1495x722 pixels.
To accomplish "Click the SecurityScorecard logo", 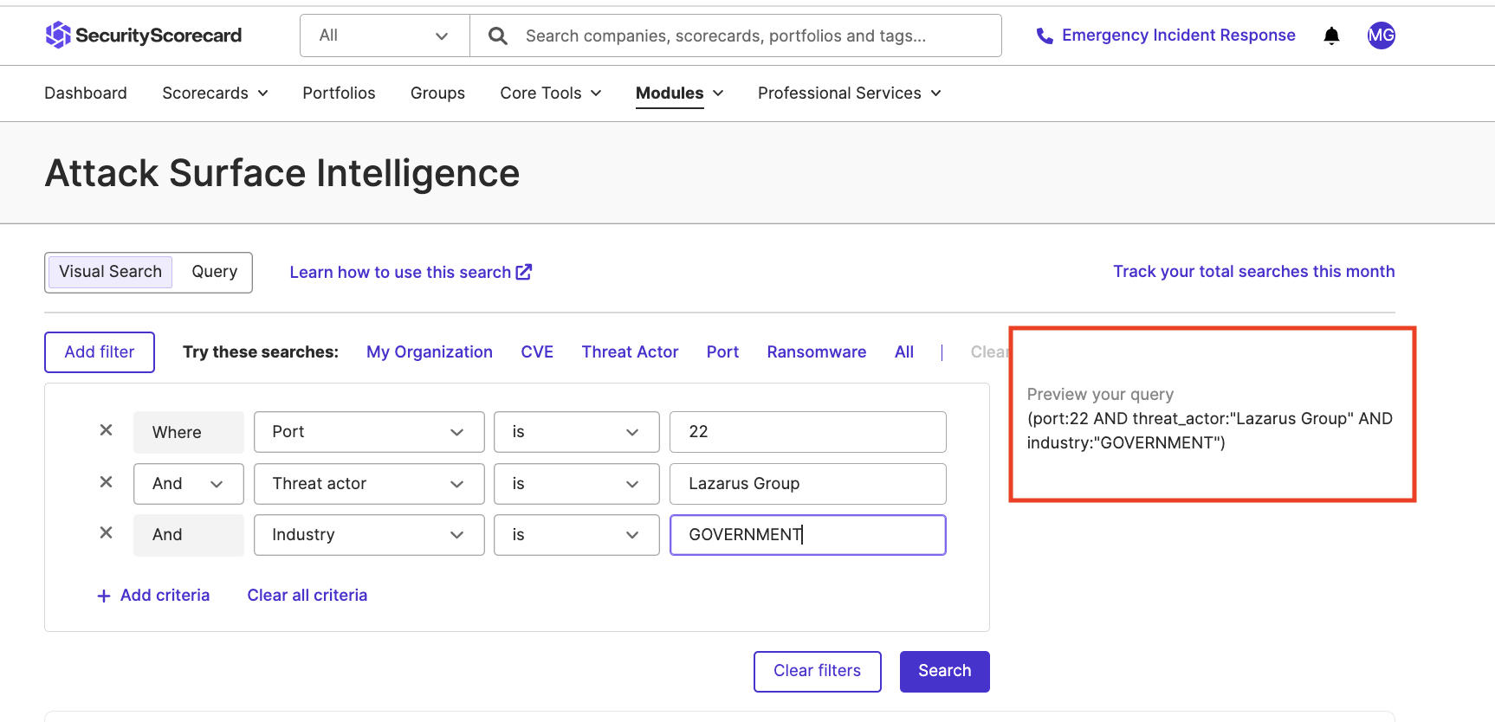I will [144, 35].
